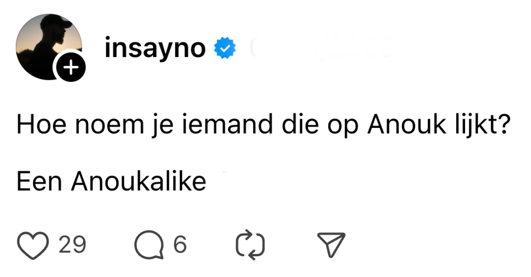The height and width of the screenshot is (277, 531).
Task: Click the faded post date beside the badge
Action: [320, 49]
